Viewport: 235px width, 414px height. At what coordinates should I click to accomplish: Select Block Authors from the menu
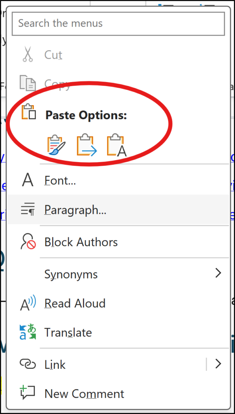[x=81, y=242]
